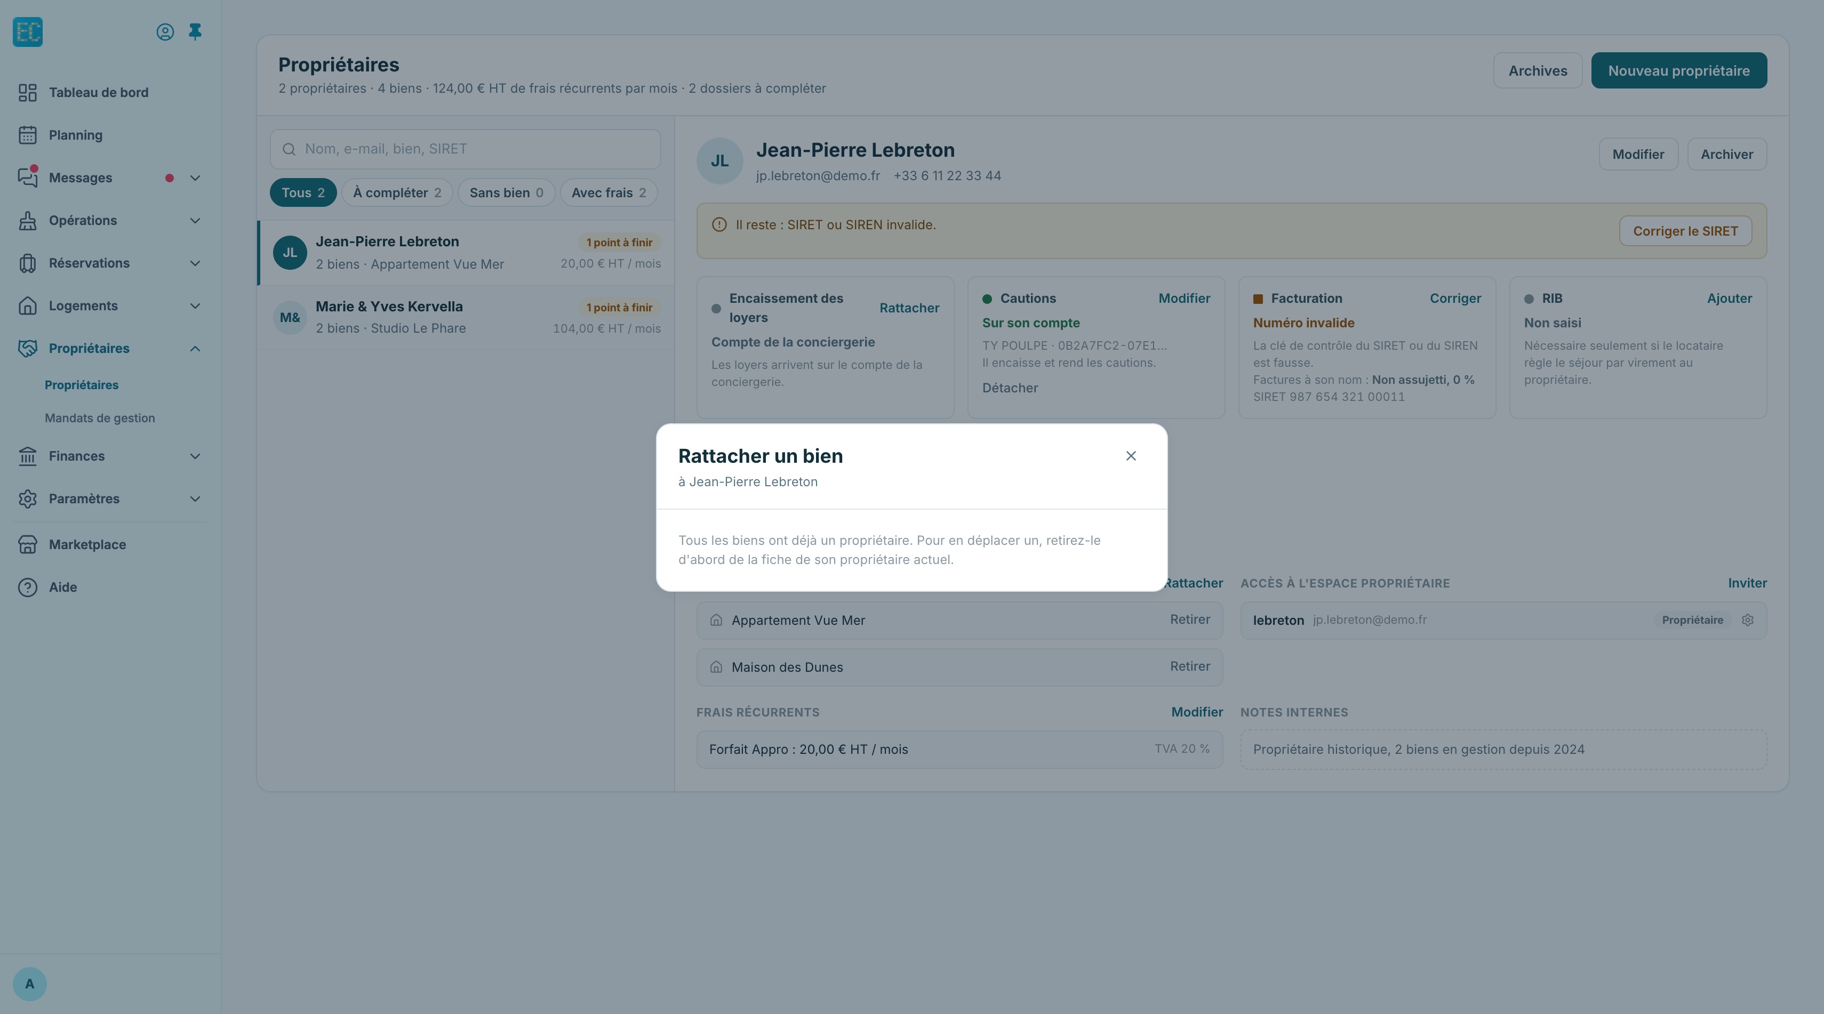
Task: Open the Planning calendar icon
Action: (28, 135)
